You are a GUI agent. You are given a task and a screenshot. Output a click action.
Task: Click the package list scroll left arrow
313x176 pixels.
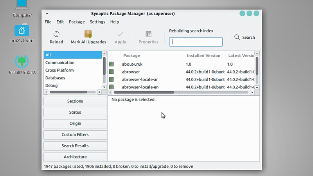pos(110,92)
